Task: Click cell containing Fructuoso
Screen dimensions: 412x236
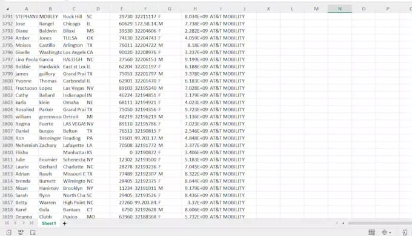Action: point(27,88)
